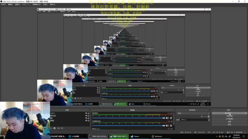Adjust 视频捕获设备 volume slider

(x=129, y=126)
